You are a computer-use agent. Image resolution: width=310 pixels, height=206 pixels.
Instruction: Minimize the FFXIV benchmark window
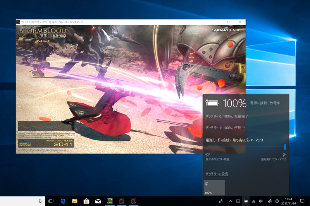[x=218, y=22]
